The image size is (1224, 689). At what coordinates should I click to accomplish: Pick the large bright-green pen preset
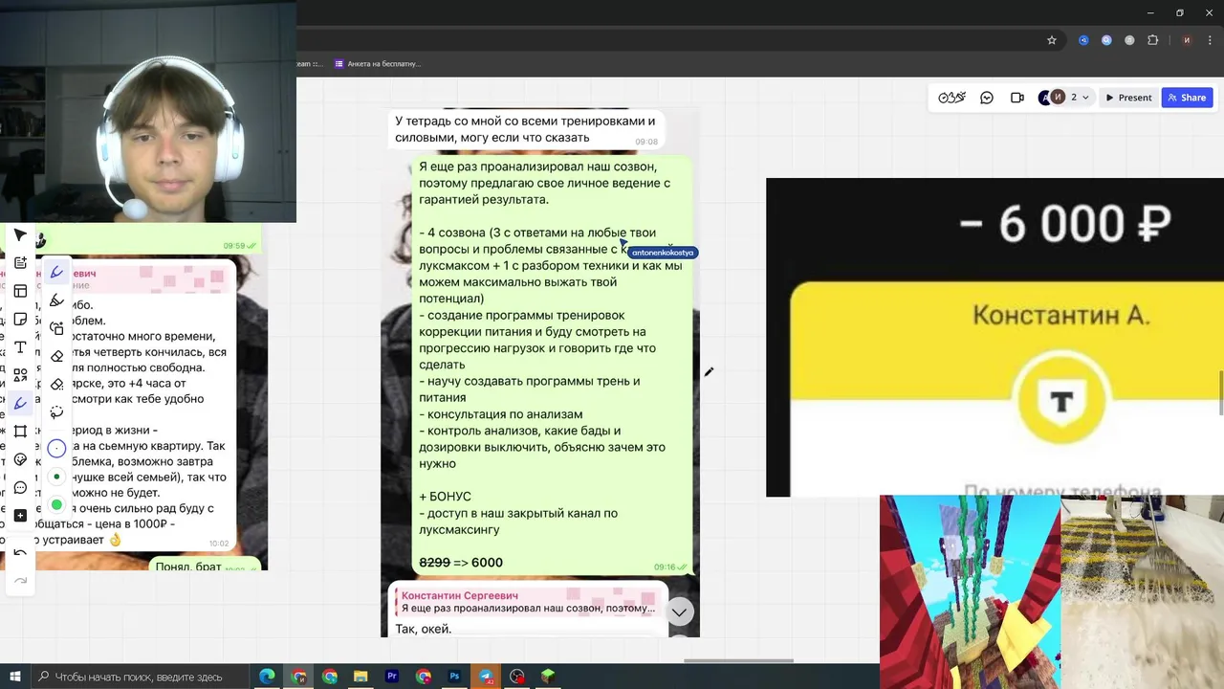coord(56,504)
